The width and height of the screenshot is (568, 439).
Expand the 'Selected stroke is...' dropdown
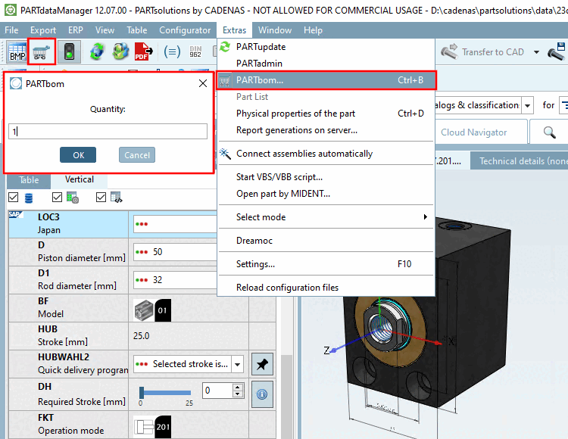238,364
